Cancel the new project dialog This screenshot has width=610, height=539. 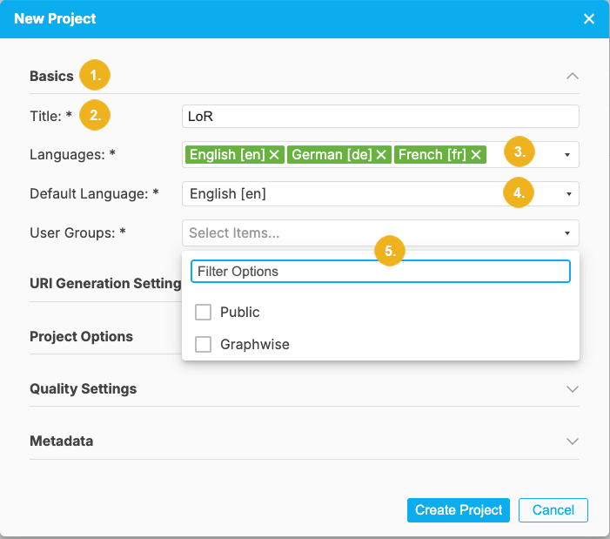[553, 510]
